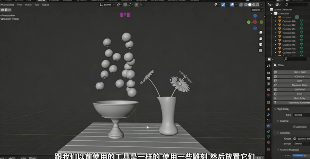Enable the Animated checkbox in Rigid Body settings
The width and height of the screenshot is (310, 159).
click(x=294, y=127)
